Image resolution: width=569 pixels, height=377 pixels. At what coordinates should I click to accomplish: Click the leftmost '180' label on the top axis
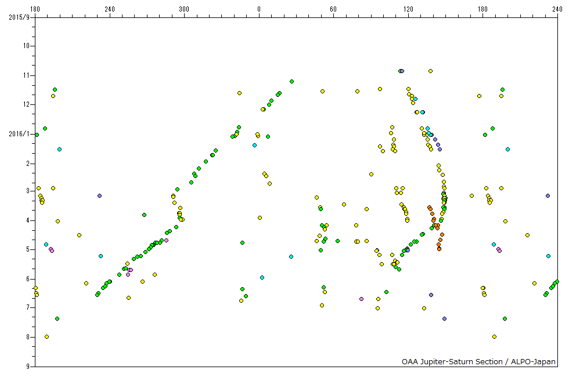35,9
